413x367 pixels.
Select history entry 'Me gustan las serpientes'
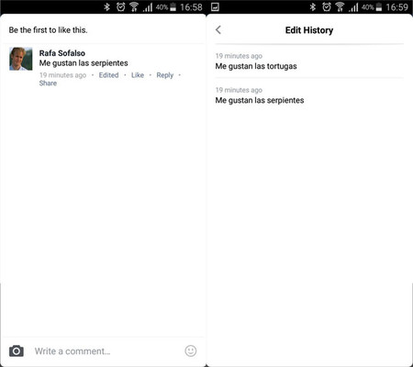pyautogui.click(x=260, y=100)
